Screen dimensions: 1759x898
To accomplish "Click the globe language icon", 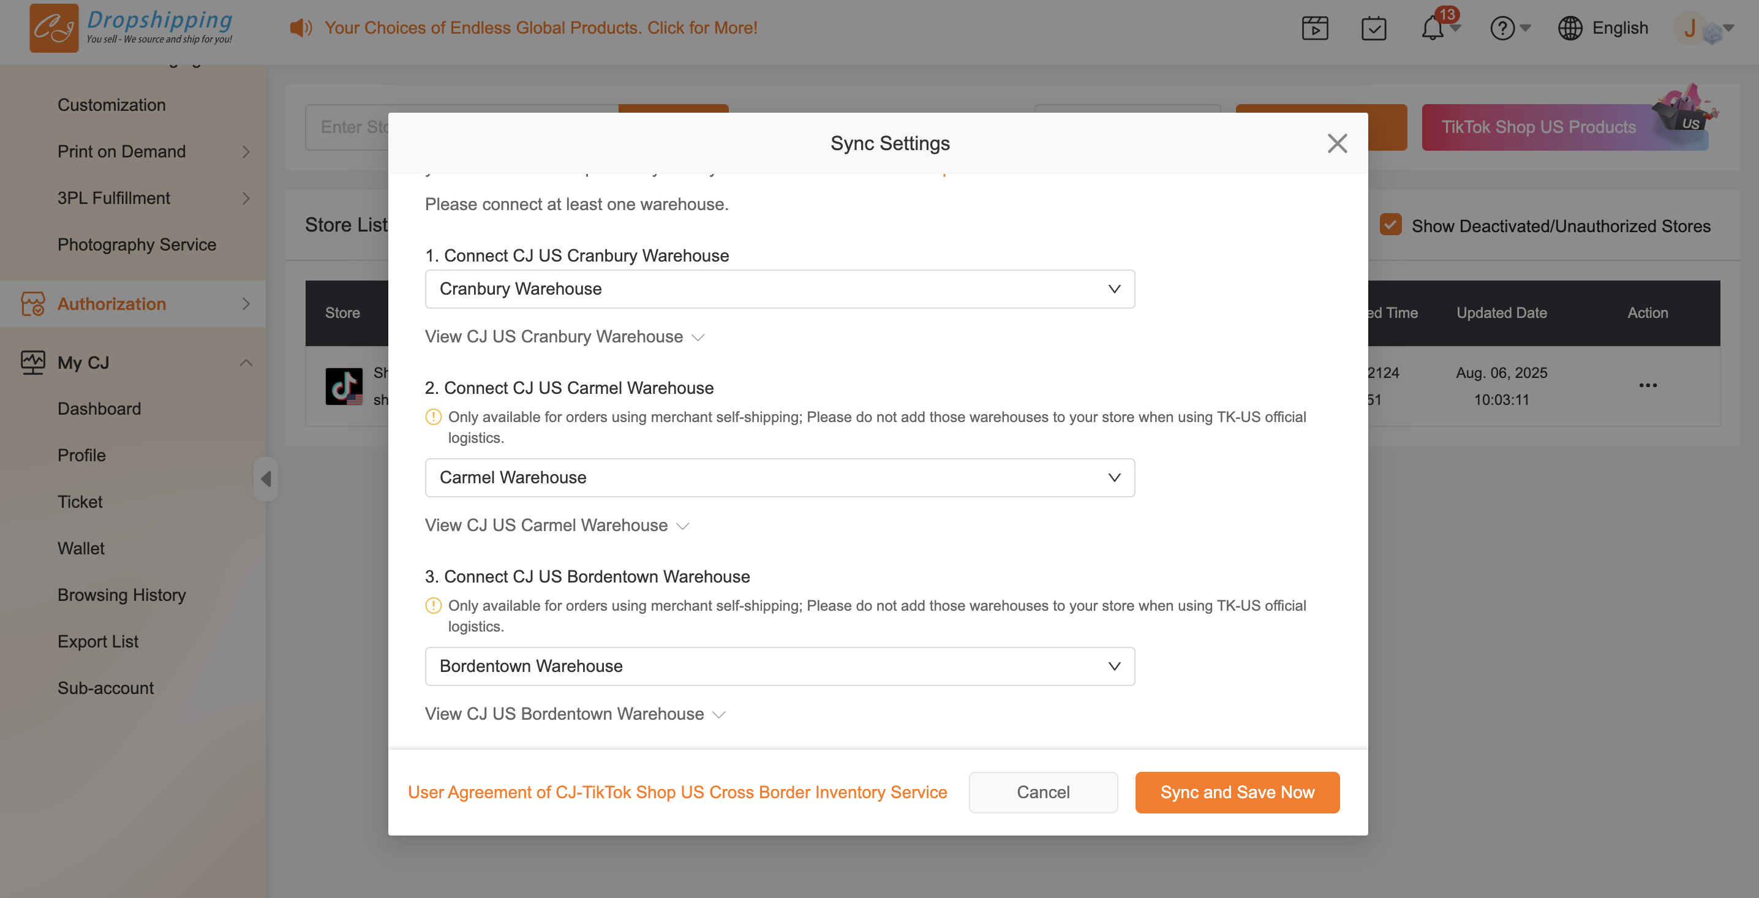I will [1569, 29].
